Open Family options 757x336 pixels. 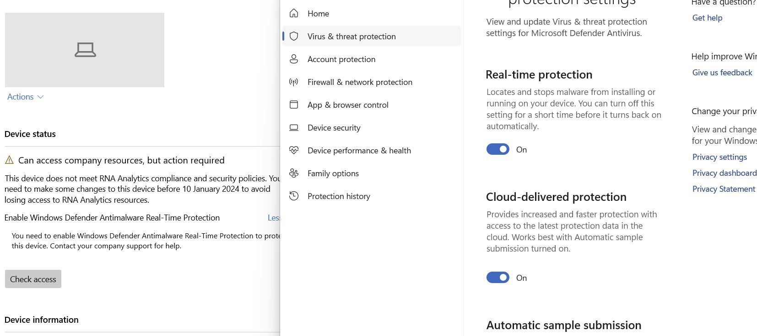(x=372, y=173)
